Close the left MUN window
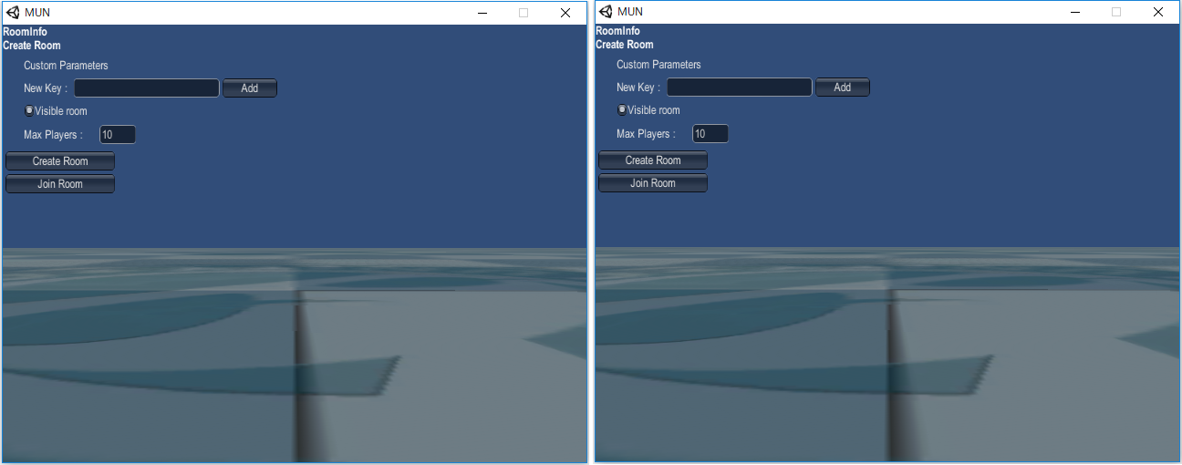The image size is (1182, 465). coord(565,13)
